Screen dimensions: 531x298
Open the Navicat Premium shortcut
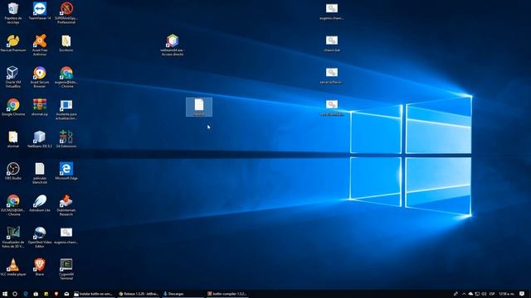[x=13, y=43]
